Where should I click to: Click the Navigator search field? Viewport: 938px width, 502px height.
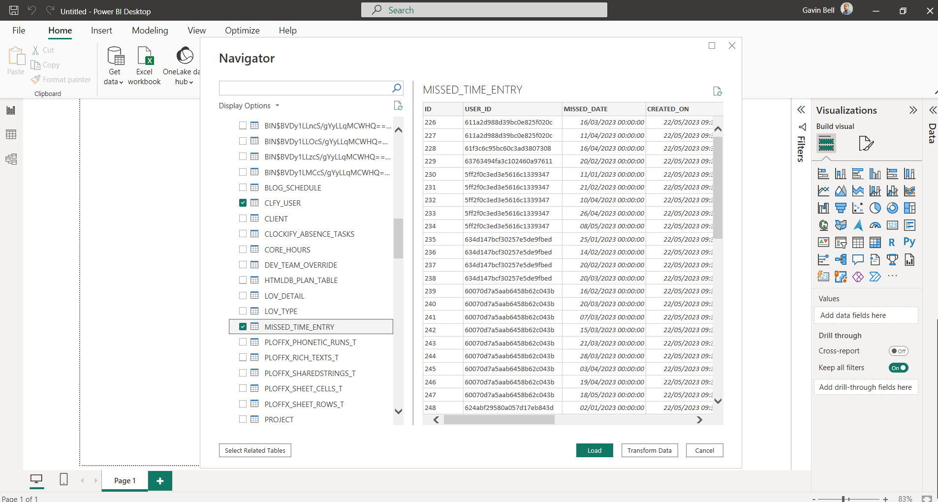[305, 88]
